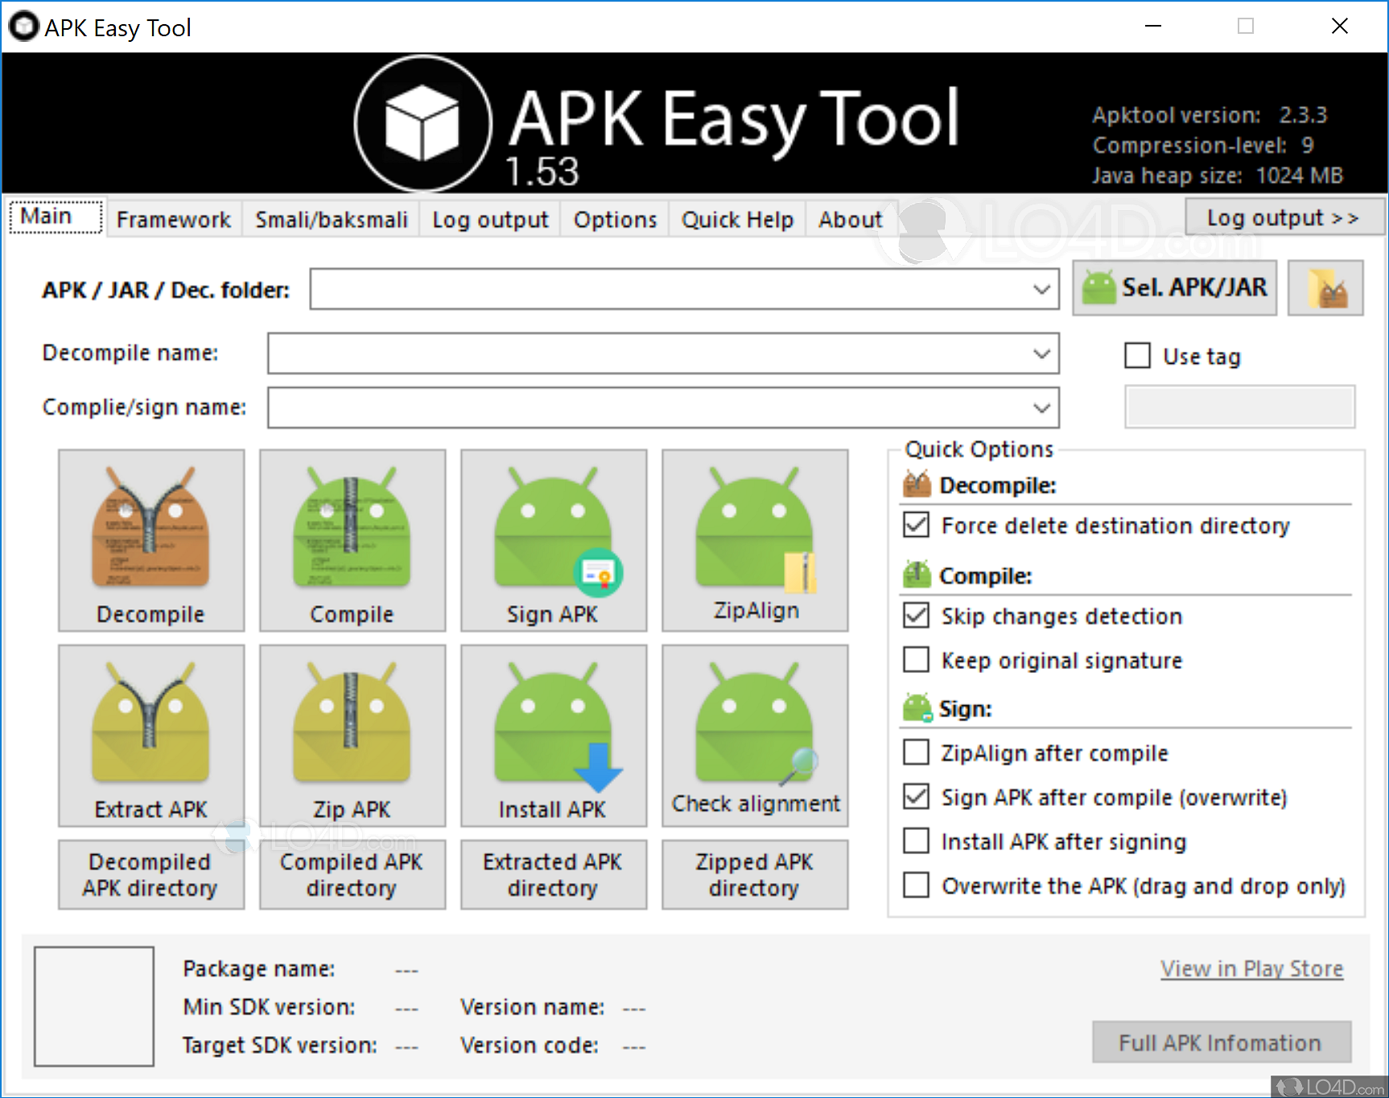Click the Decompile Android icon button

tap(151, 540)
